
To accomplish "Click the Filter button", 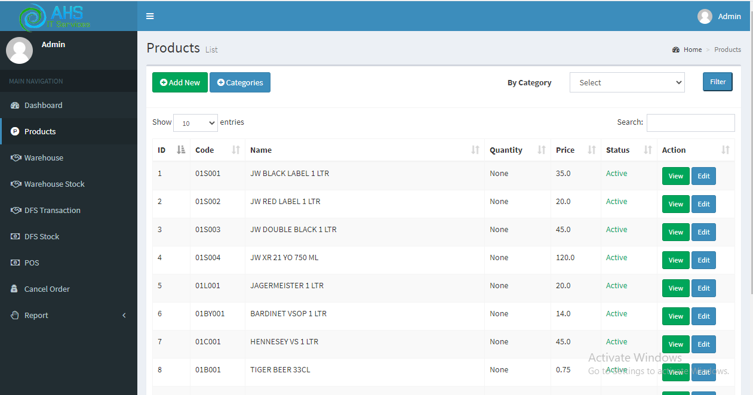I will [x=718, y=82].
